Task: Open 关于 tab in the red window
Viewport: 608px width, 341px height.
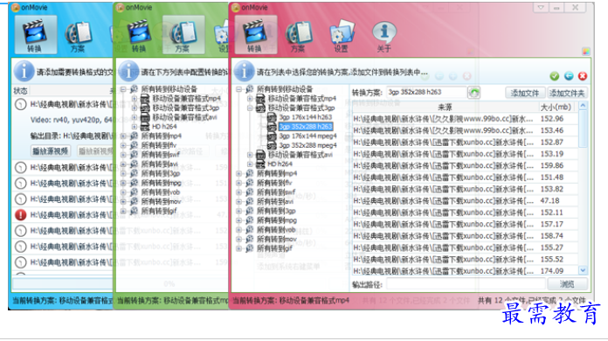Action: (383, 37)
